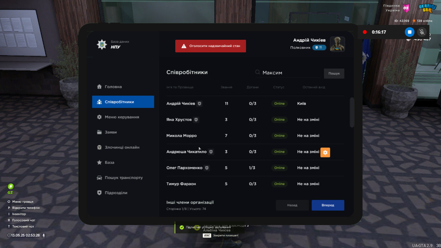Viewport: 441px width, 248px height.
Task: Click Online status of Яна Хрустов
Action: coord(279,120)
